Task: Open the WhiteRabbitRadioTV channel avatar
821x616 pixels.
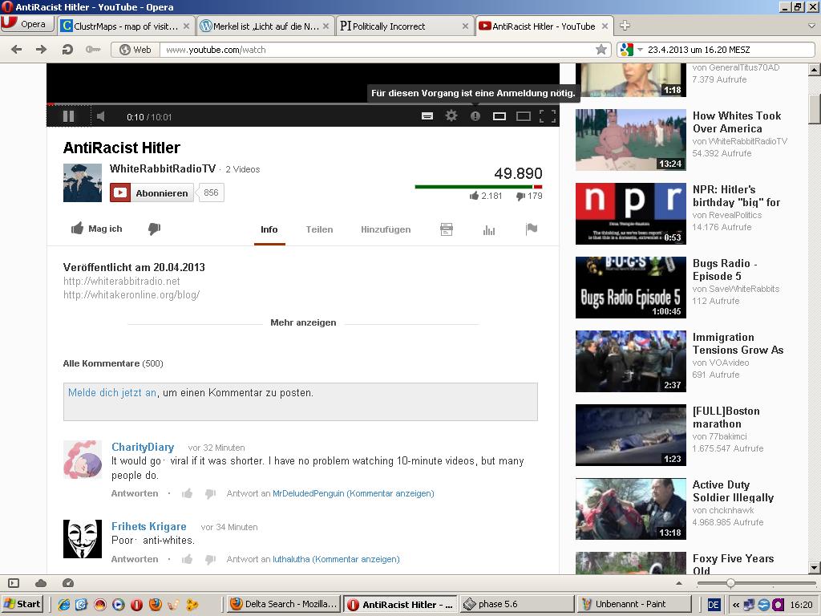Action: [x=83, y=183]
